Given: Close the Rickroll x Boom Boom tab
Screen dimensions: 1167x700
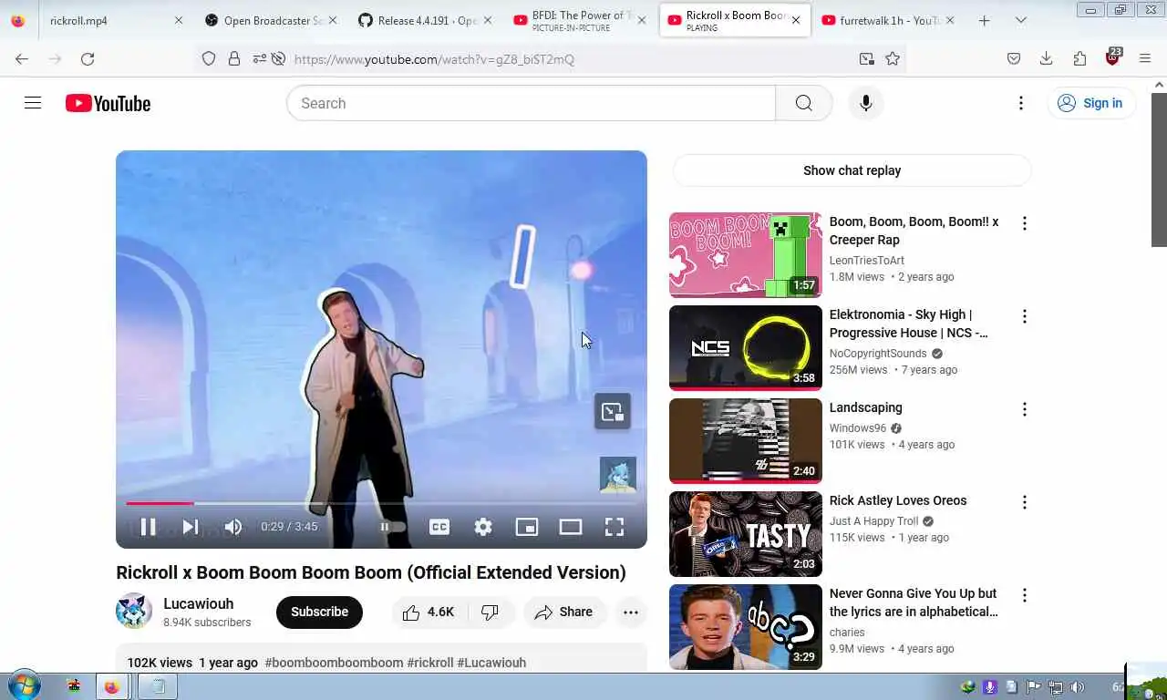Looking at the screenshot, I should [795, 20].
